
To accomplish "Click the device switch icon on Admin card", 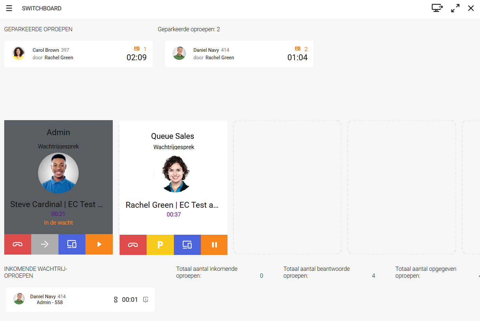I will pyautogui.click(x=72, y=244).
